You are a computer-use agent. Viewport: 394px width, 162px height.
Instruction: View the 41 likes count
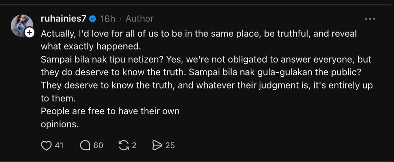tap(59, 145)
